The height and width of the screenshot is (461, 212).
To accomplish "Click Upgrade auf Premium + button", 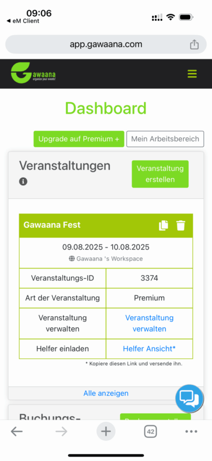I will click(x=79, y=139).
